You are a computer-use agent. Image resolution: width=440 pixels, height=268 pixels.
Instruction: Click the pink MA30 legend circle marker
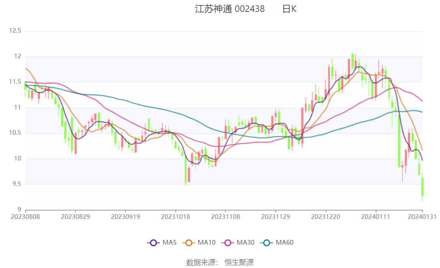pyautogui.click(x=228, y=242)
